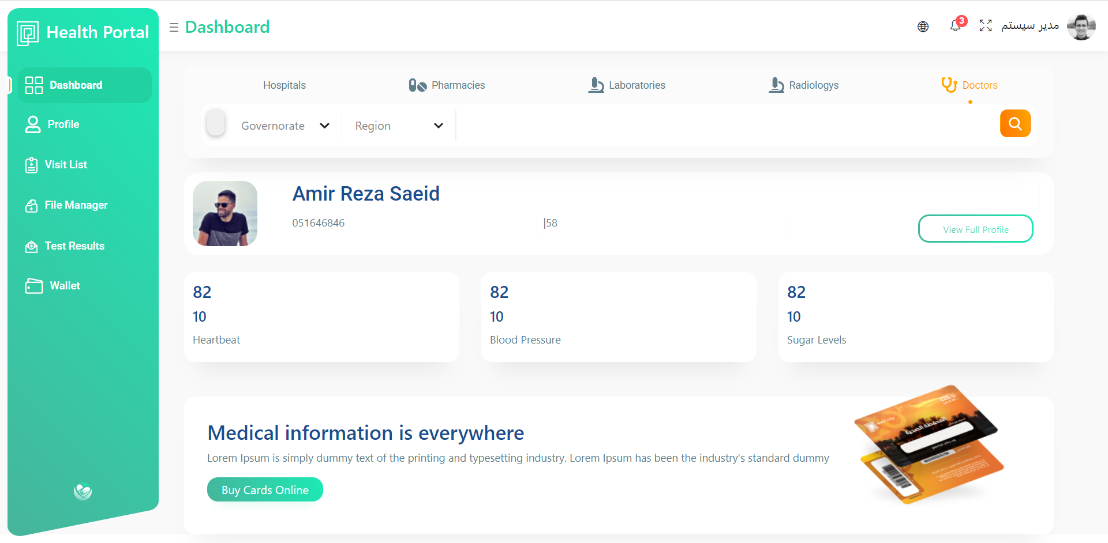
Task: Click the small square box before Governorate
Action: pyautogui.click(x=216, y=122)
